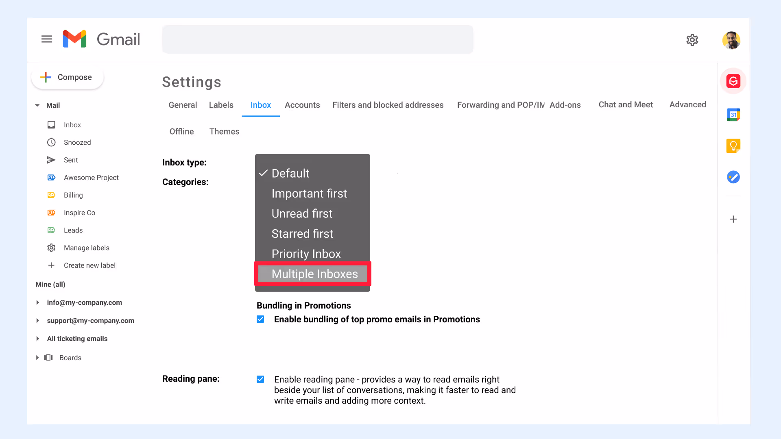The image size is (781, 439).
Task: Click the Awesome Project label icon
Action: point(51,177)
